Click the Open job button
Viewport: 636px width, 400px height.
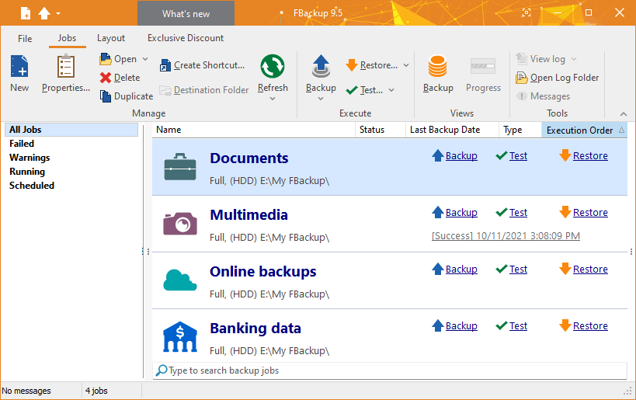tap(119, 59)
